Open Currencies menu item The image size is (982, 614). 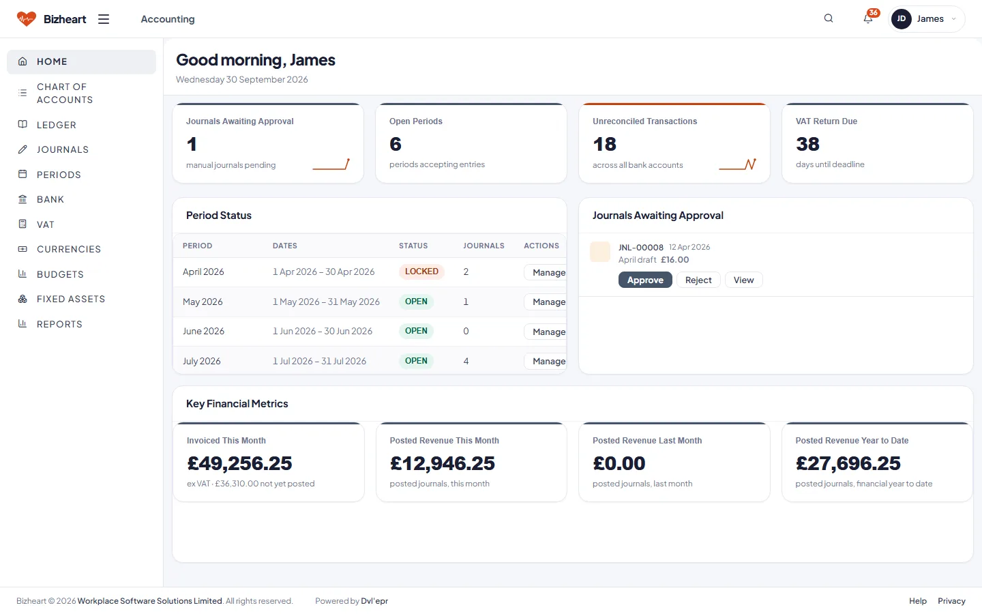(x=81, y=249)
